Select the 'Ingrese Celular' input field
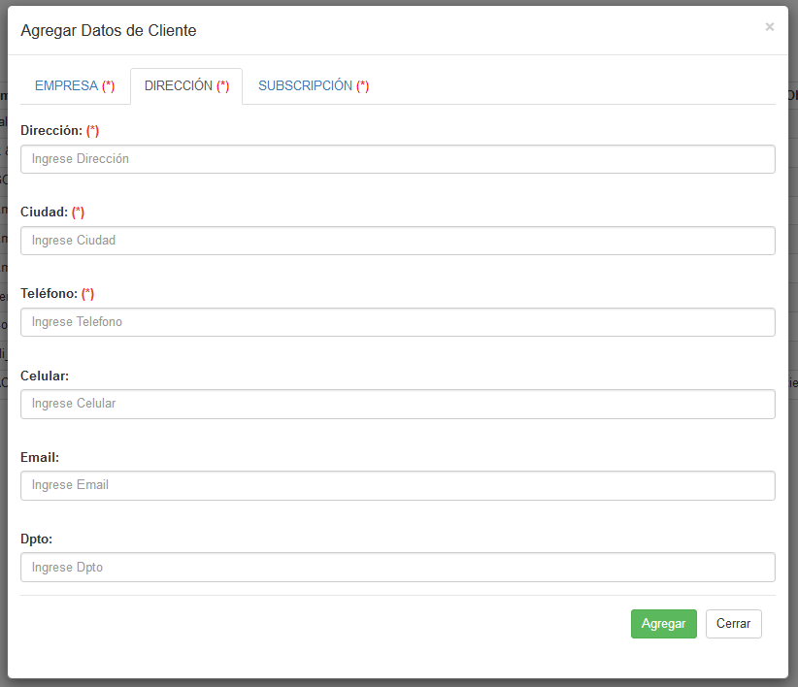Image resolution: width=798 pixels, height=687 pixels. [x=397, y=404]
